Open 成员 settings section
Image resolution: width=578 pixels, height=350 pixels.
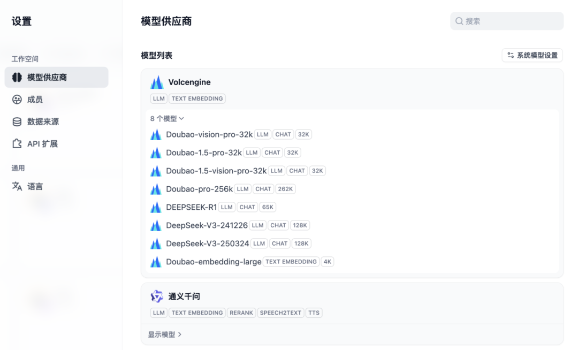click(x=56, y=100)
